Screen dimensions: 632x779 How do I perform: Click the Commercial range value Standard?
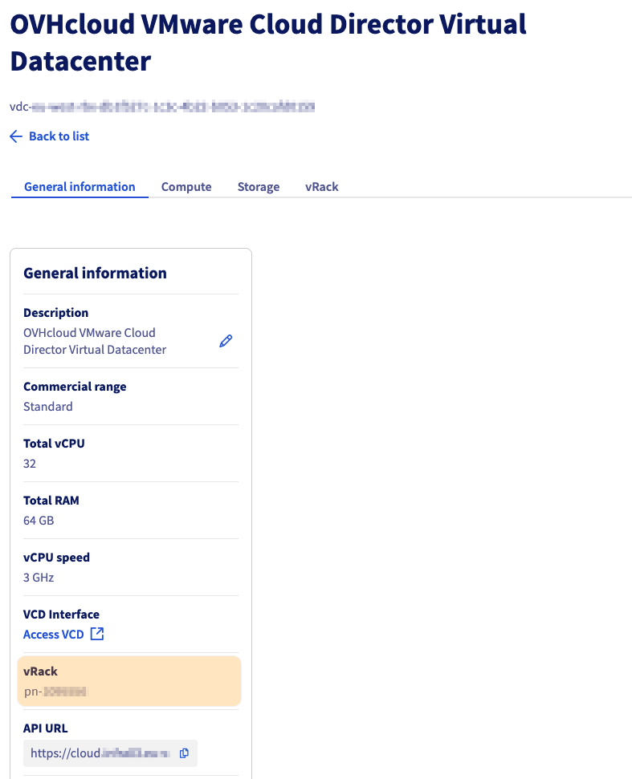pos(48,407)
